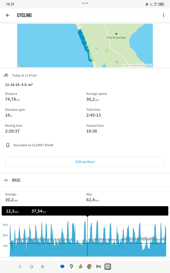
Task: Click the Edit workout button
Action: tap(85, 162)
